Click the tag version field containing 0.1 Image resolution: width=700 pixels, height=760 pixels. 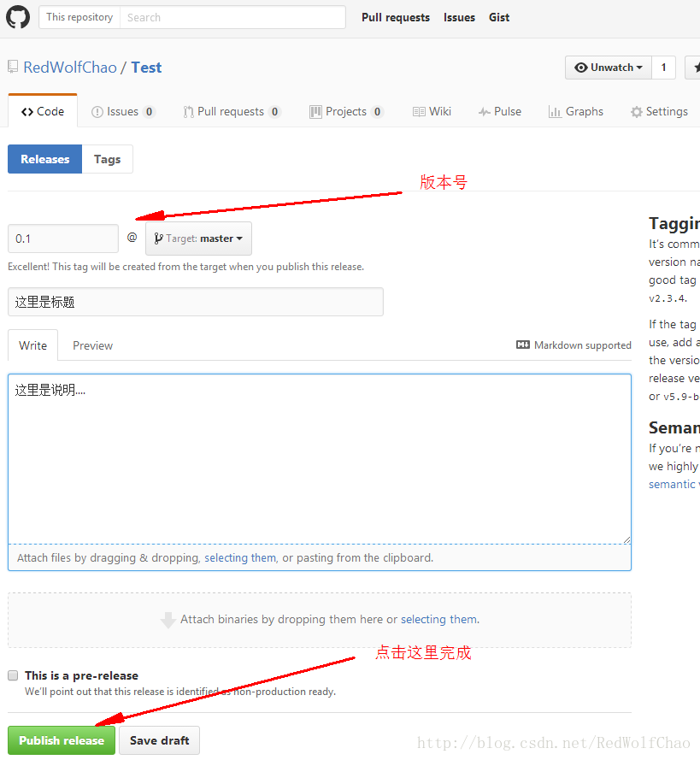click(63, 239)
